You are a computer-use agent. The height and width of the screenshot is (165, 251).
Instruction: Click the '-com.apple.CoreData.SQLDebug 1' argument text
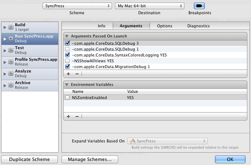coord(105,49)
